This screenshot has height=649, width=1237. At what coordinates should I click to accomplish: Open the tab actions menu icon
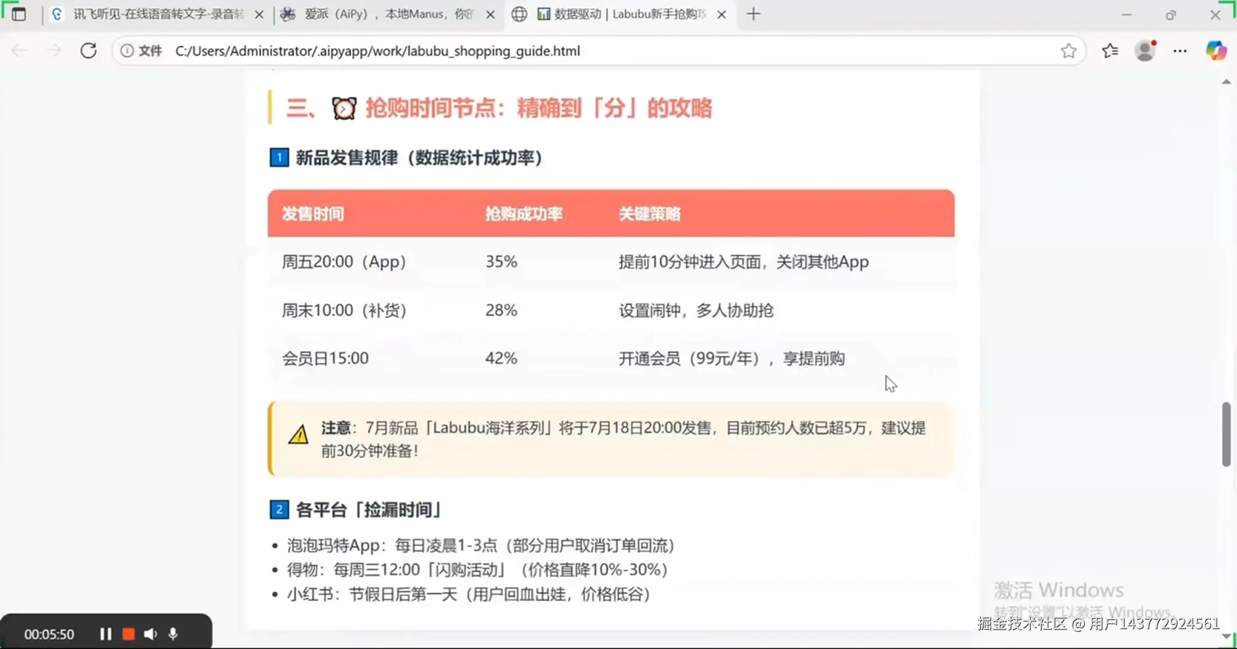19,14
